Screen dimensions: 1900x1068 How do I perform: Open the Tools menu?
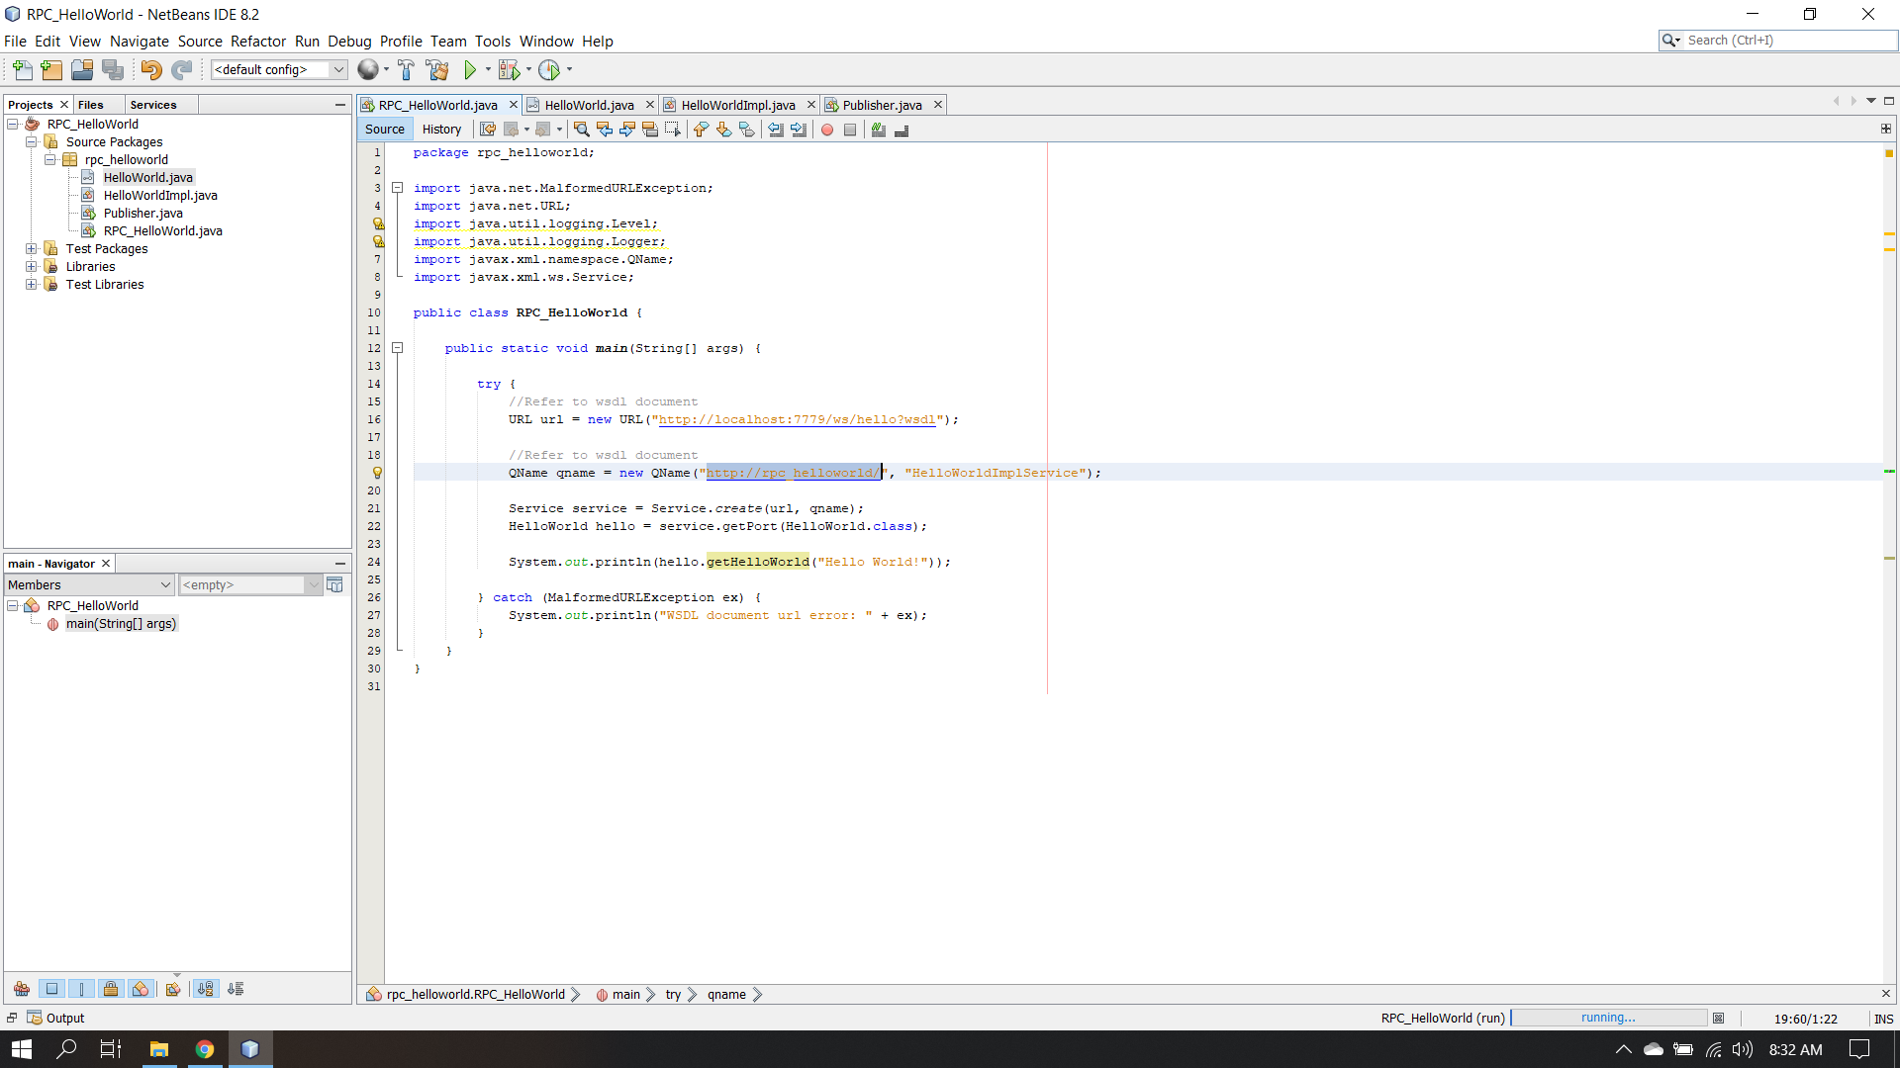pyautogui.click(x=493, y=42)
